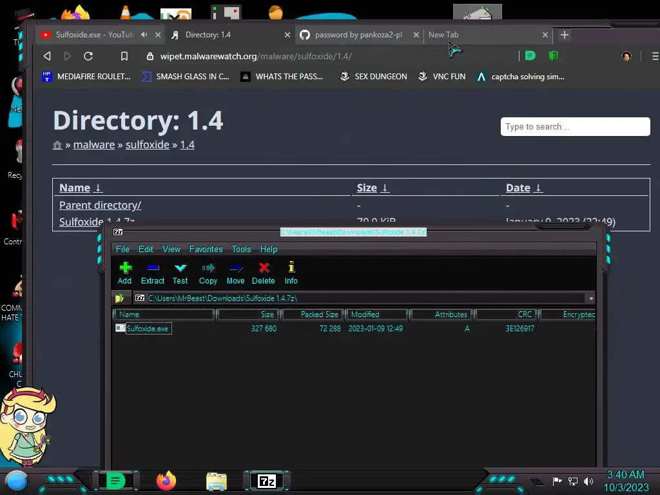The height and width of the screenshot is (495, 660).
Task: Click the Copy button in 7-Zip toolbar
Action: coord(208,273)
